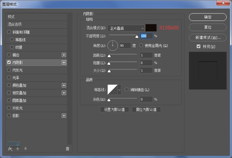Click plus icon next to 渐变叠加
232x158 pixels.
pyautogui.click(x=64, y=93)
